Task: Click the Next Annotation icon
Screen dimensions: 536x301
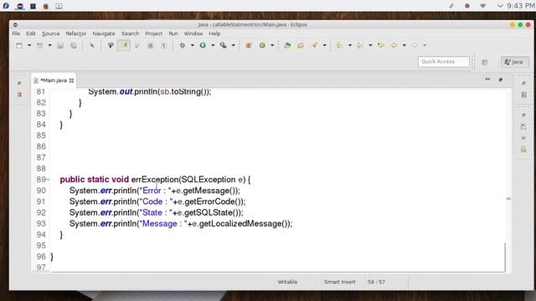Action: tap(340, 45)
